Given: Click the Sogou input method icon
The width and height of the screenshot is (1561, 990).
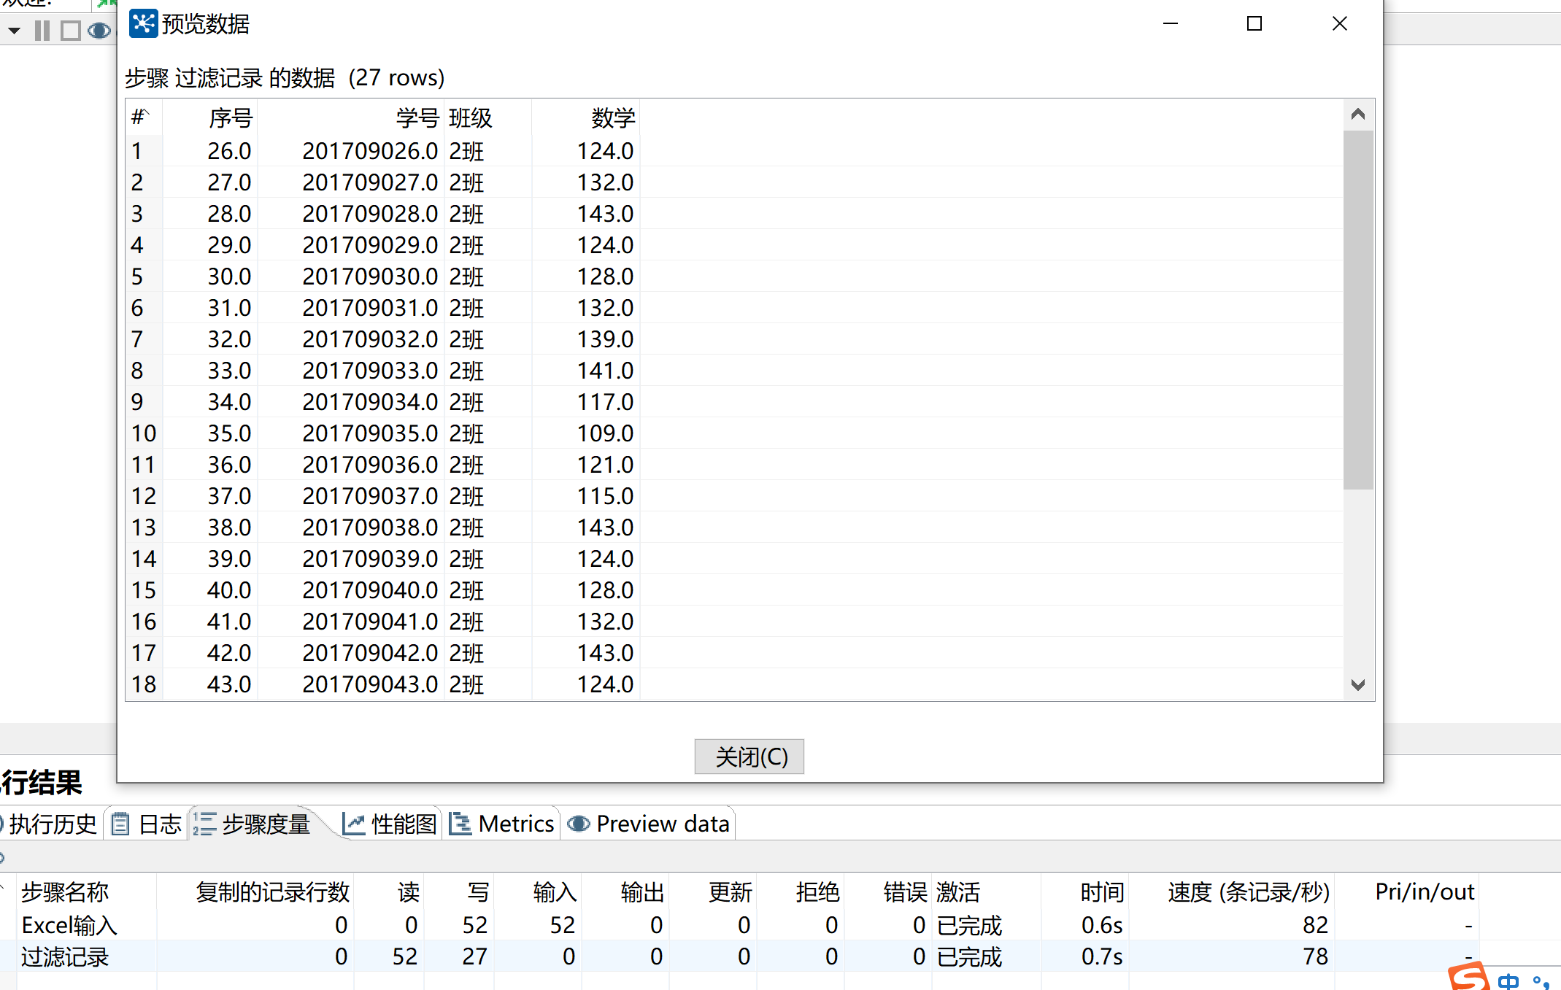Looking at the screenshot, I should click(1468, 976).
